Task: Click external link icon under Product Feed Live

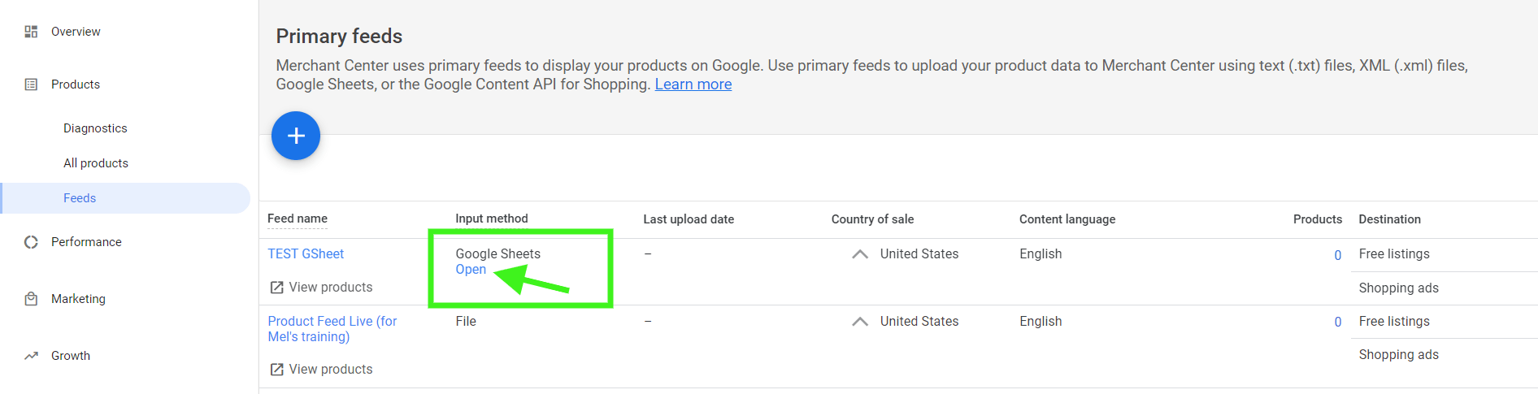Action: (x=276, y=370)
